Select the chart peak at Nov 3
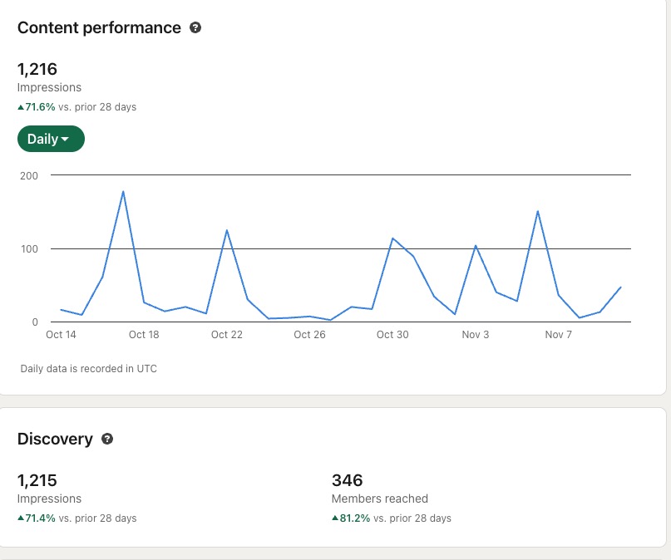This screenshot has height=560, width=671. pyautogui.click(x=476, y=246)
